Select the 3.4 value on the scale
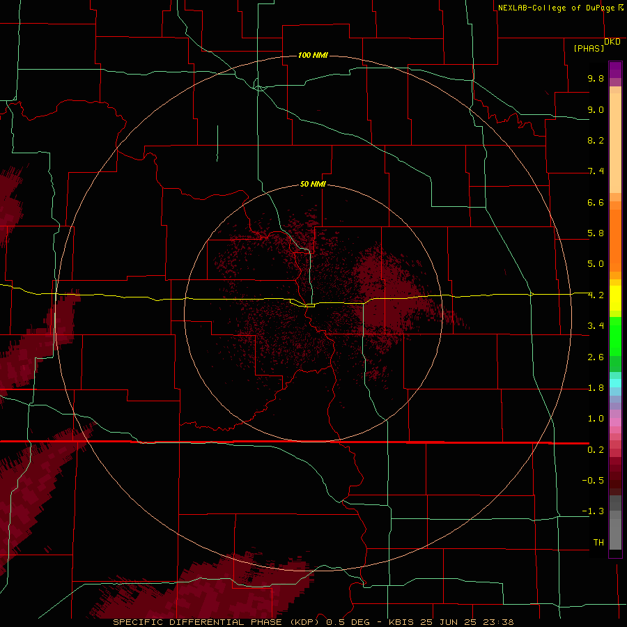627x627 pixels. coord(596,326)
